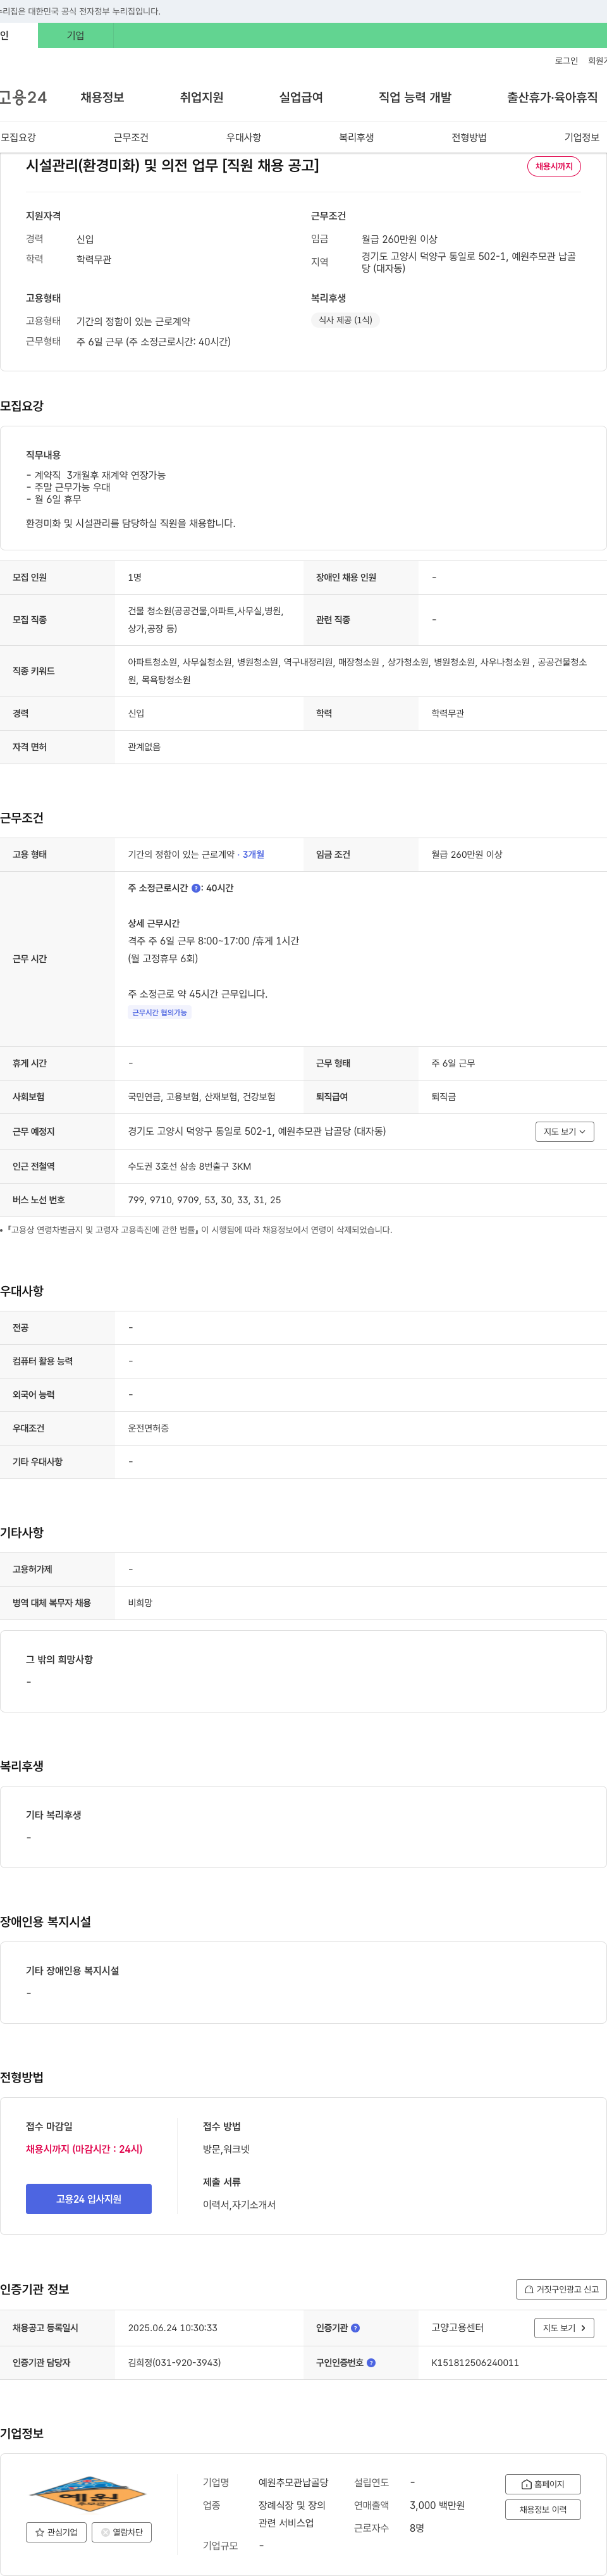Open the company 홈페이지 button
Image resolution: width=607 pixels, height=2576 pixels.
tap(543, 2484)
